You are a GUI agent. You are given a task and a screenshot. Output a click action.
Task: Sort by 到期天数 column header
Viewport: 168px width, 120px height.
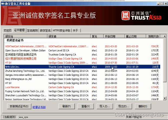(153, 36)
